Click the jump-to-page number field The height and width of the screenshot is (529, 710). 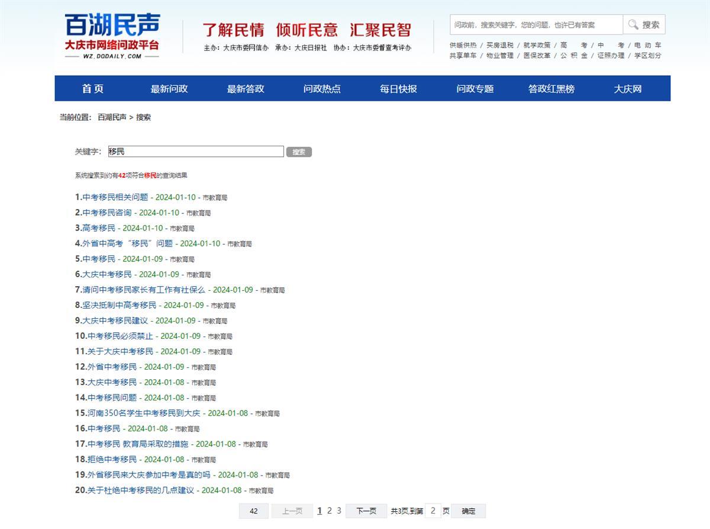tap(433, 511)
